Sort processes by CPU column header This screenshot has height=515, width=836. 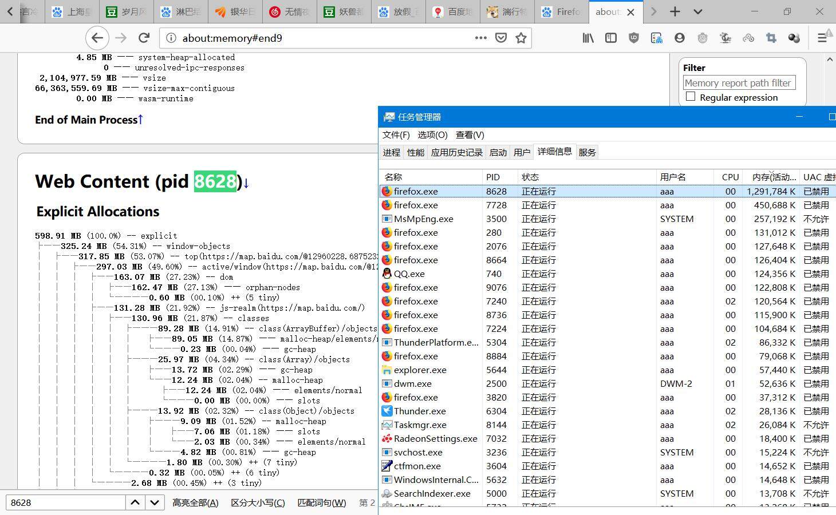728,177
